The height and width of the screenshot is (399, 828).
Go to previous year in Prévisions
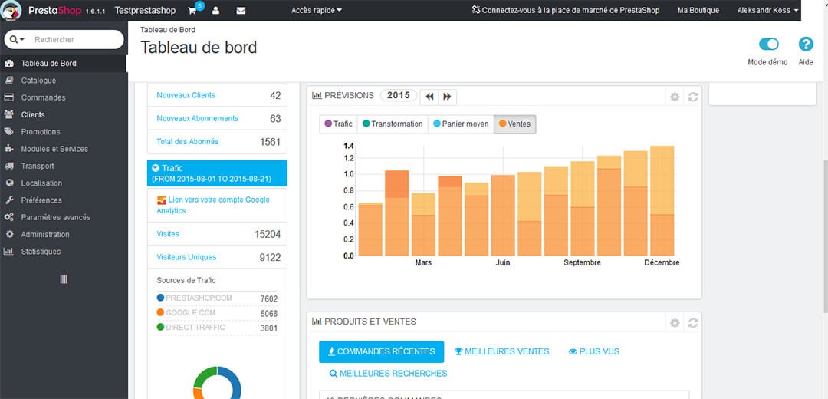pos(429,97)
